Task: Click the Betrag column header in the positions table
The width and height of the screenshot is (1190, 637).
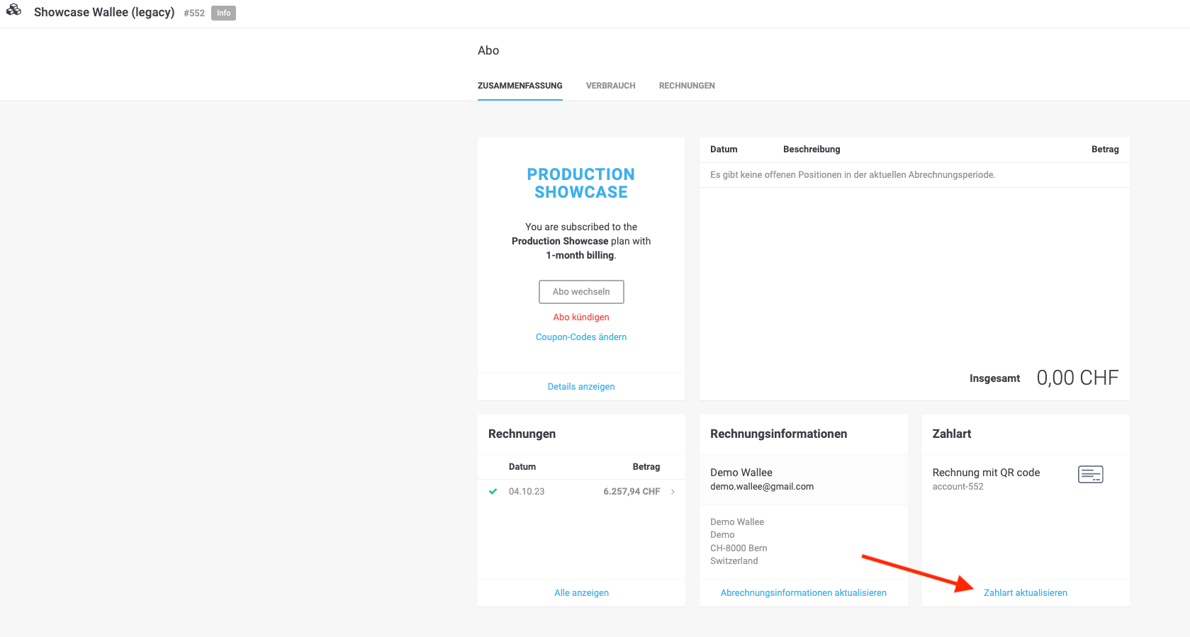Action: pos(1105,150)
